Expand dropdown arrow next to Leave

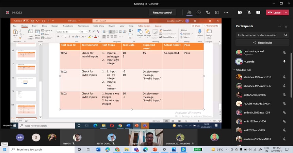(286, 13)
